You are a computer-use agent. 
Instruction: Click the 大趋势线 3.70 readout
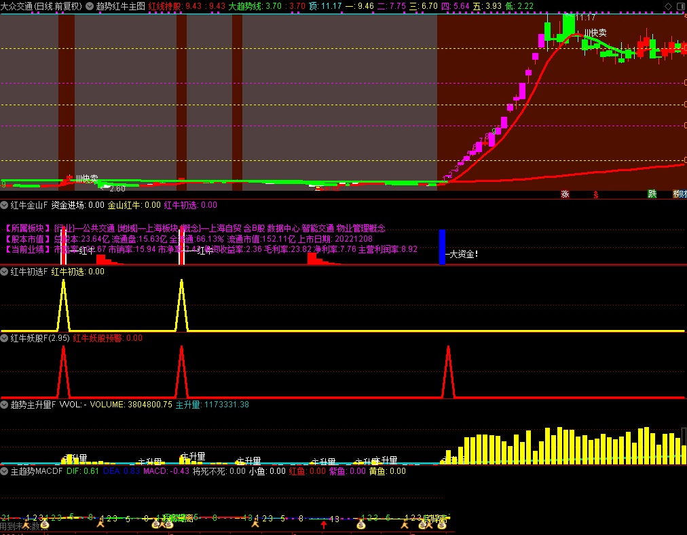click(267, 6)
